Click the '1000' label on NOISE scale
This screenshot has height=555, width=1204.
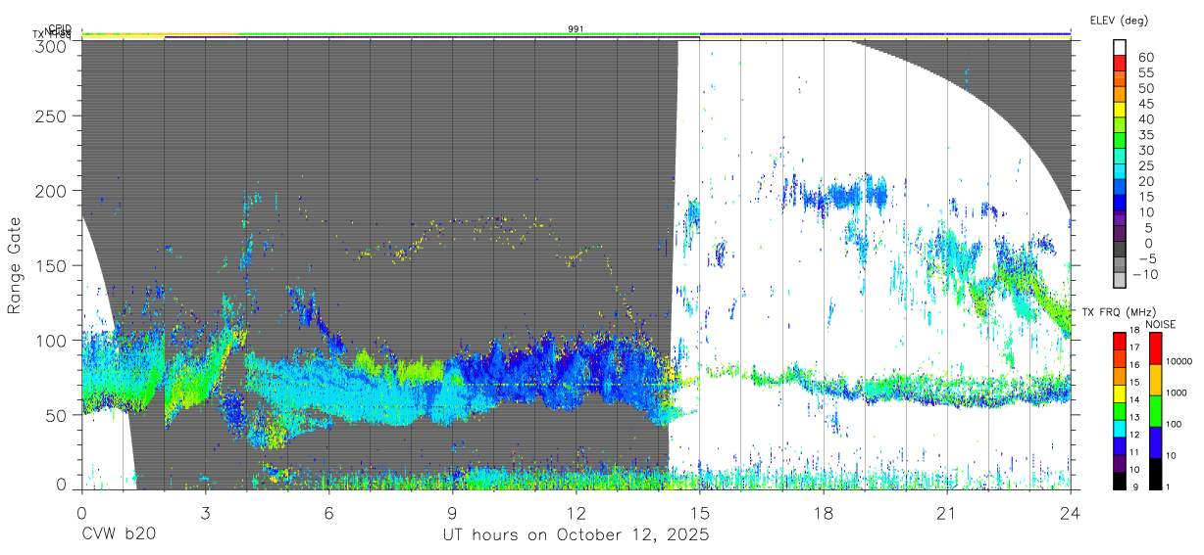(1177, 393)
